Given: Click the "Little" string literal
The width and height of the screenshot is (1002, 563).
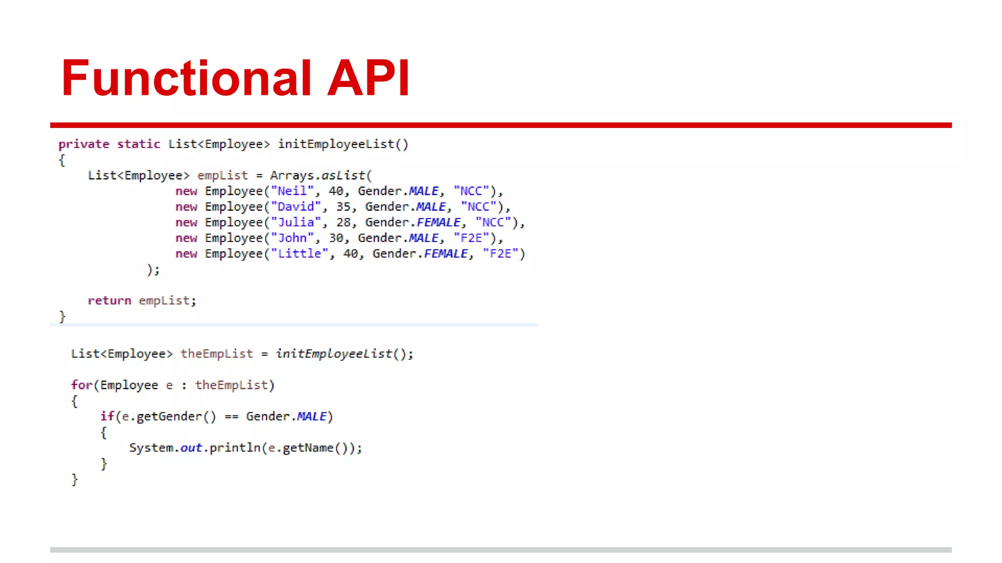Looking at the screenshot, I should 299,254.
